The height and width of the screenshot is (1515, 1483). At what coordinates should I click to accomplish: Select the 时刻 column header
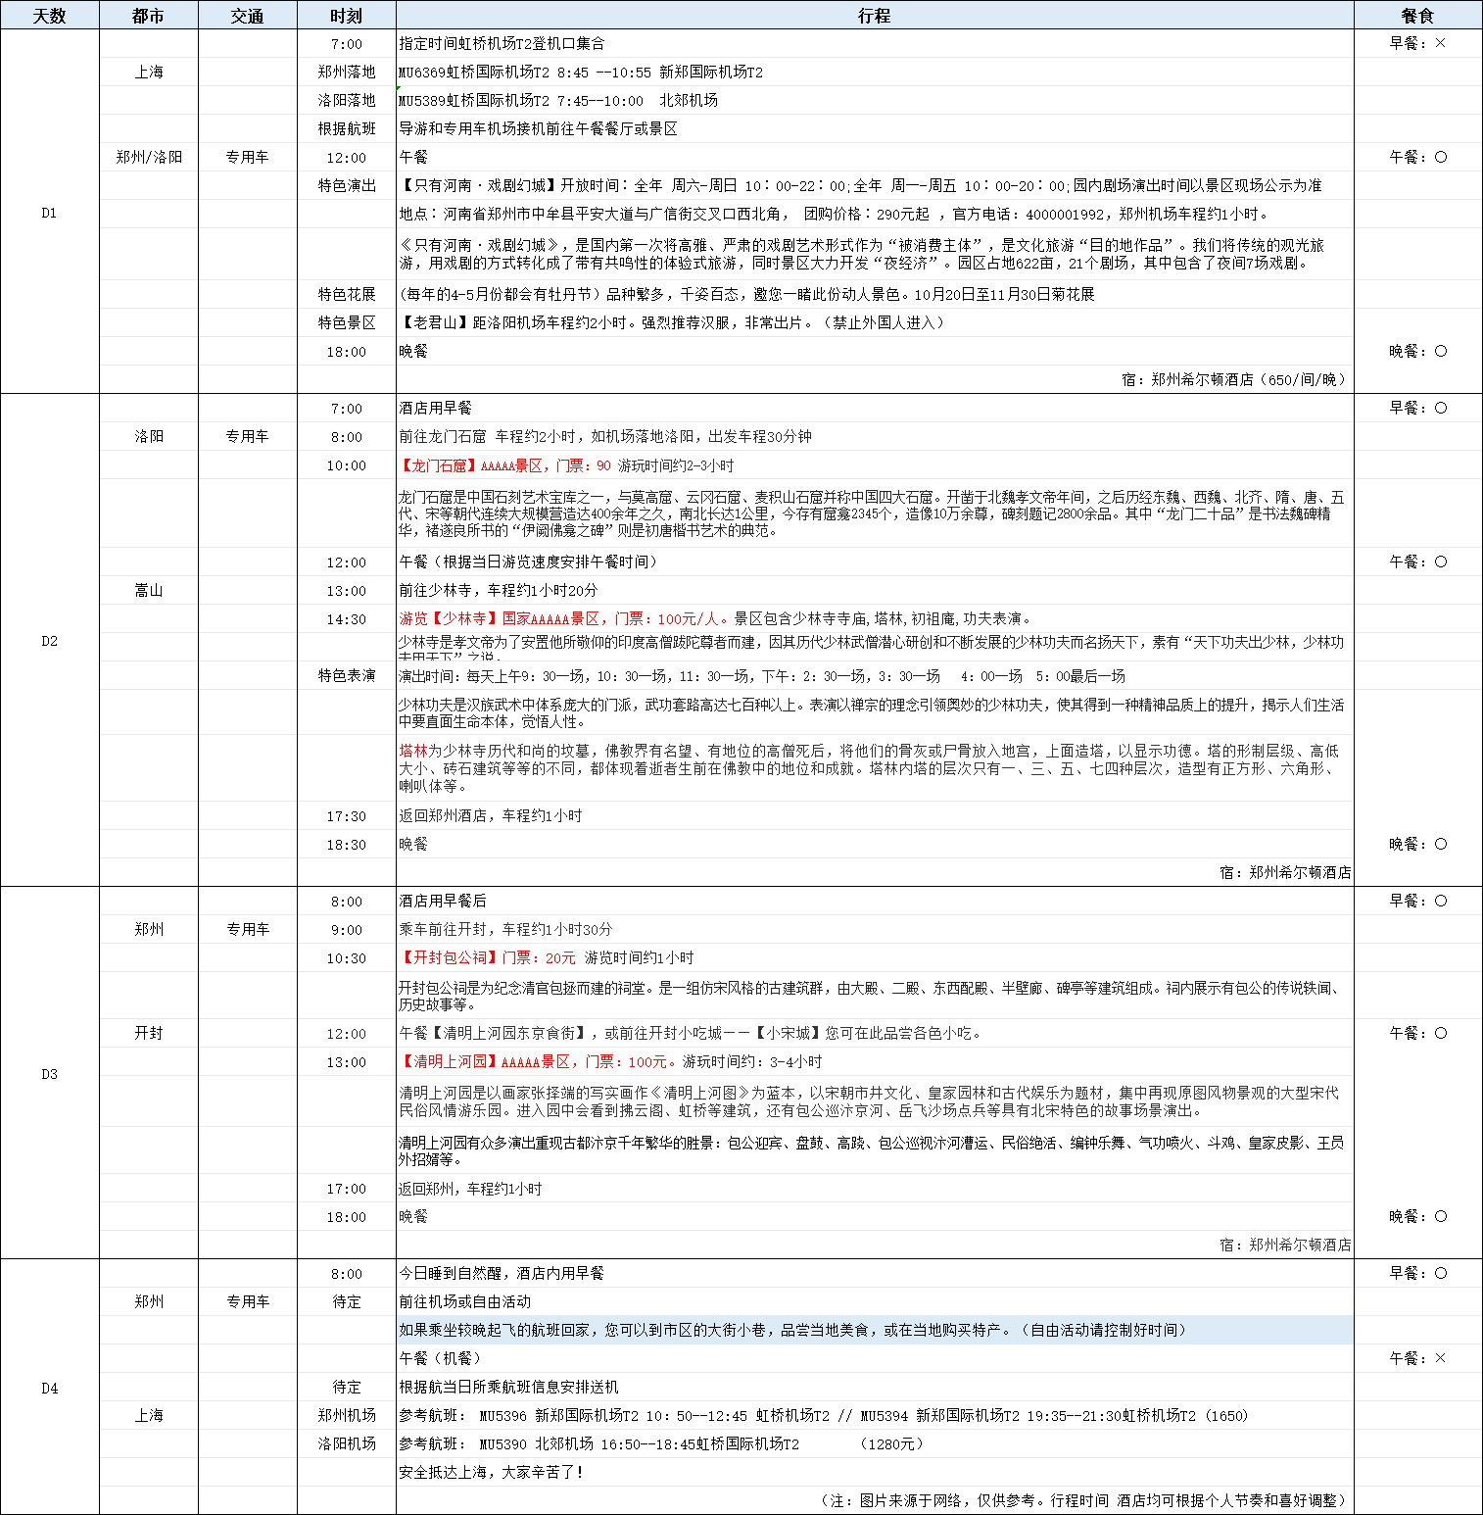[346, 16]
